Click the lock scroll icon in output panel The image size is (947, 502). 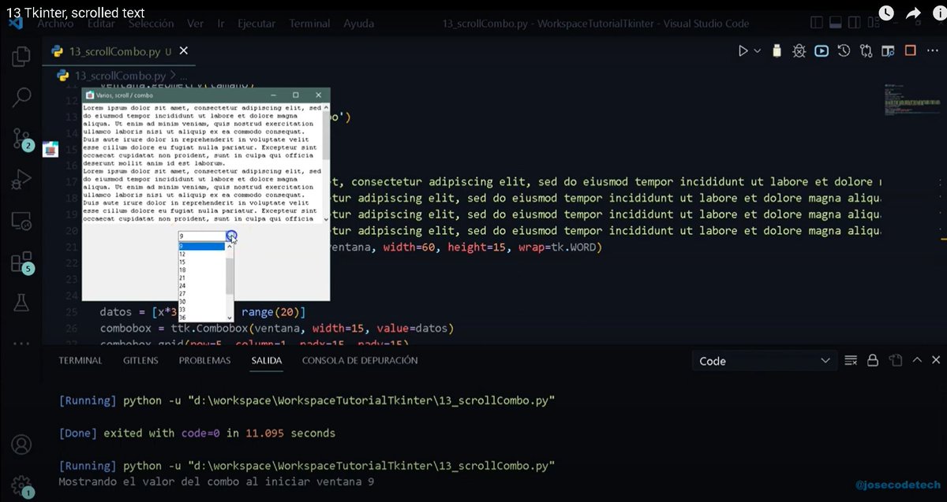pyautogui.click(x=873, y=360)
